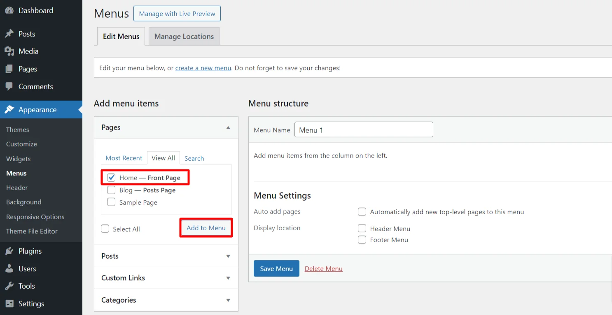Image resolution: width=612 pixels, height=315 pixels.
Task: Click the Tools wrench icon
Action: 9,286
